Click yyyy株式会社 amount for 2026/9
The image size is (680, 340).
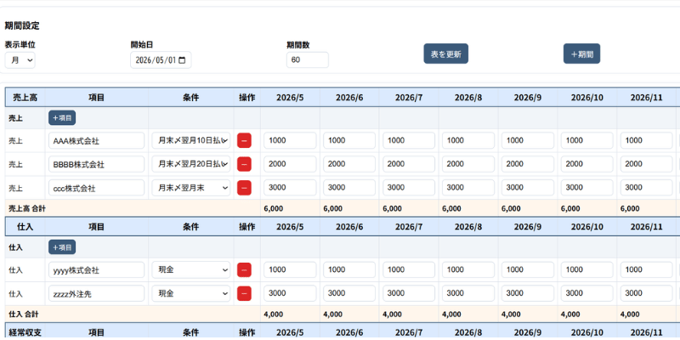click(x=528, y=269)
